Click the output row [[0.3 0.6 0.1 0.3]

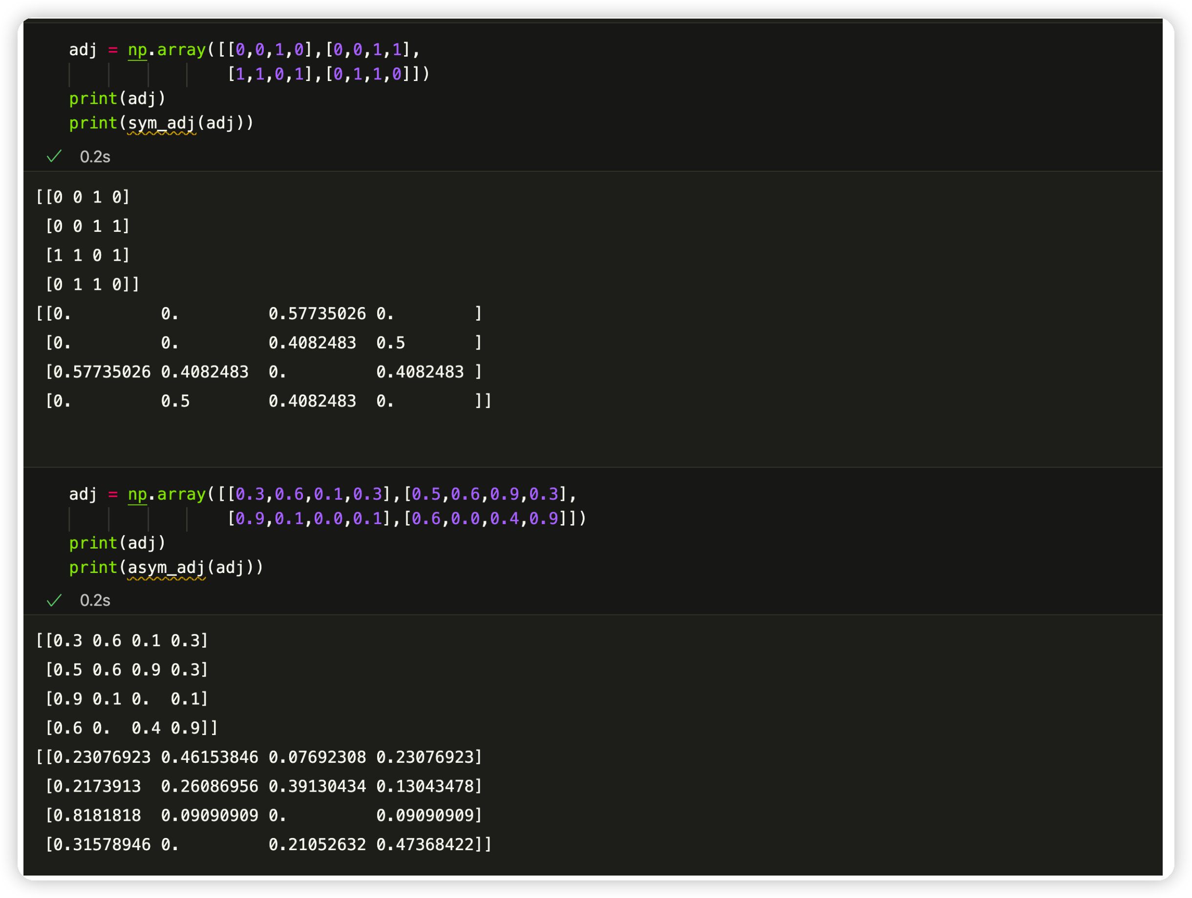122,641
